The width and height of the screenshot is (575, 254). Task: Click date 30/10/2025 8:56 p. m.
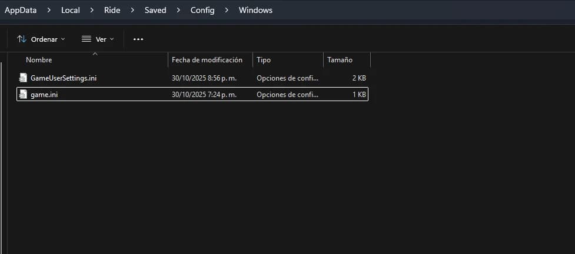[x=204, y=78]
